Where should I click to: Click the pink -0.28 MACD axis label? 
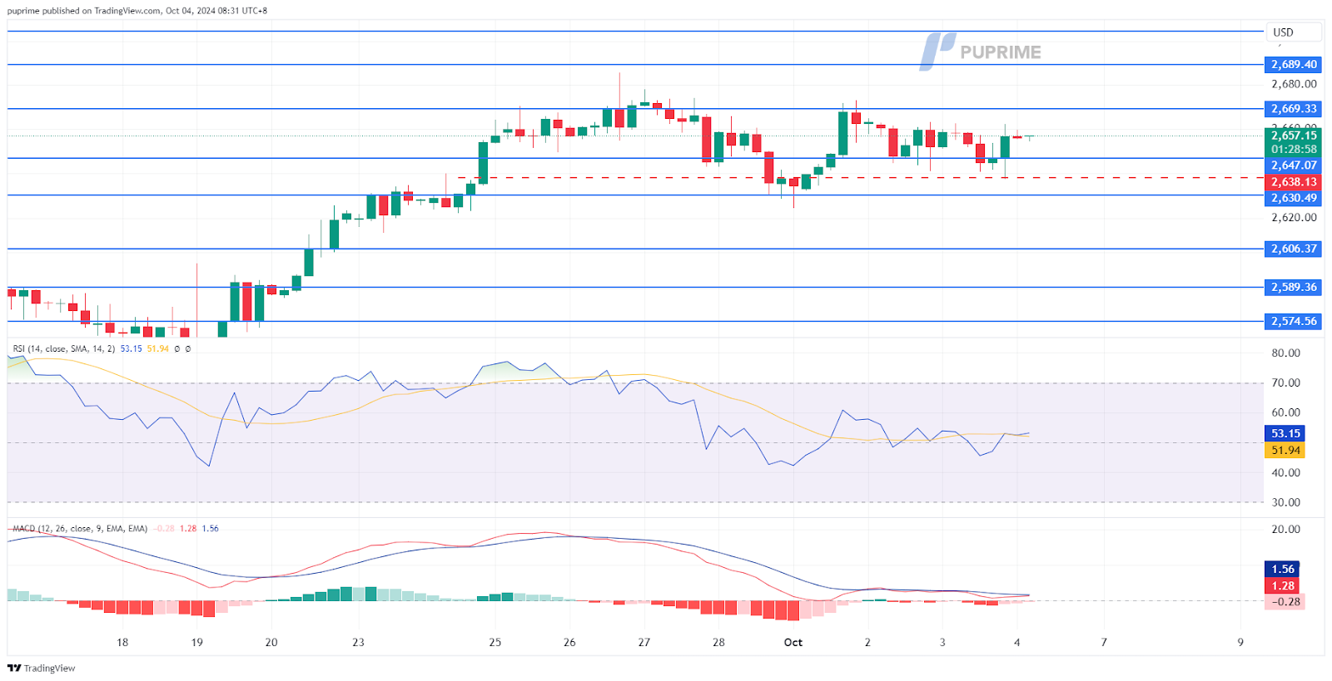1285,602
